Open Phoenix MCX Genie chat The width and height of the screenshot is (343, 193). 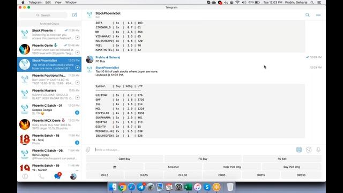49,124
